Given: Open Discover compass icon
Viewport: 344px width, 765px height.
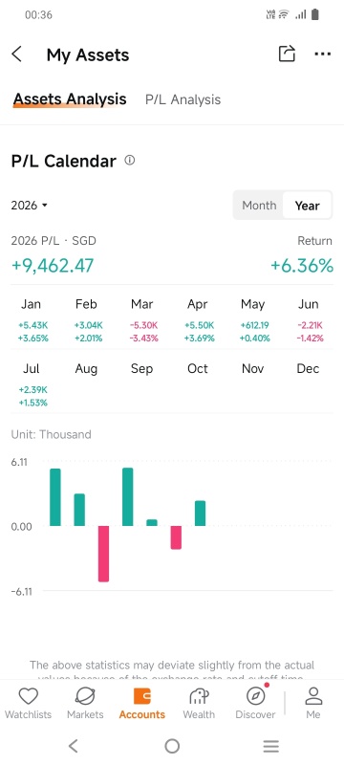Looking at the screenshot, I should click(x=255, y=696).
